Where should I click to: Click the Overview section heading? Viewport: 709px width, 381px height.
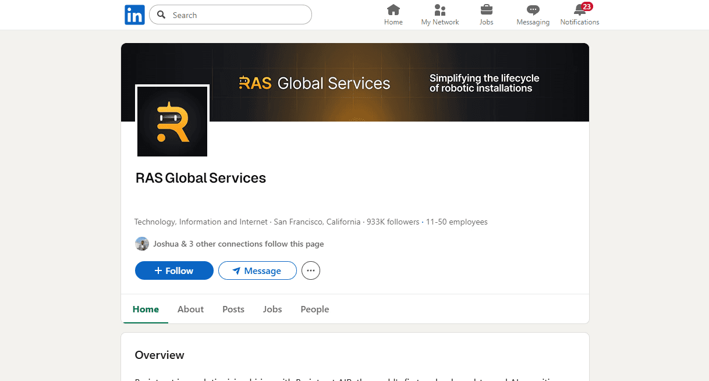159,355
